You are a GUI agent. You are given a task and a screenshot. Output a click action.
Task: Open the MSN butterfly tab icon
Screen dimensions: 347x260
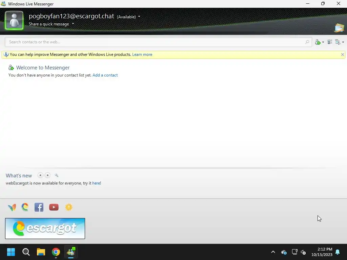(12, 208)
